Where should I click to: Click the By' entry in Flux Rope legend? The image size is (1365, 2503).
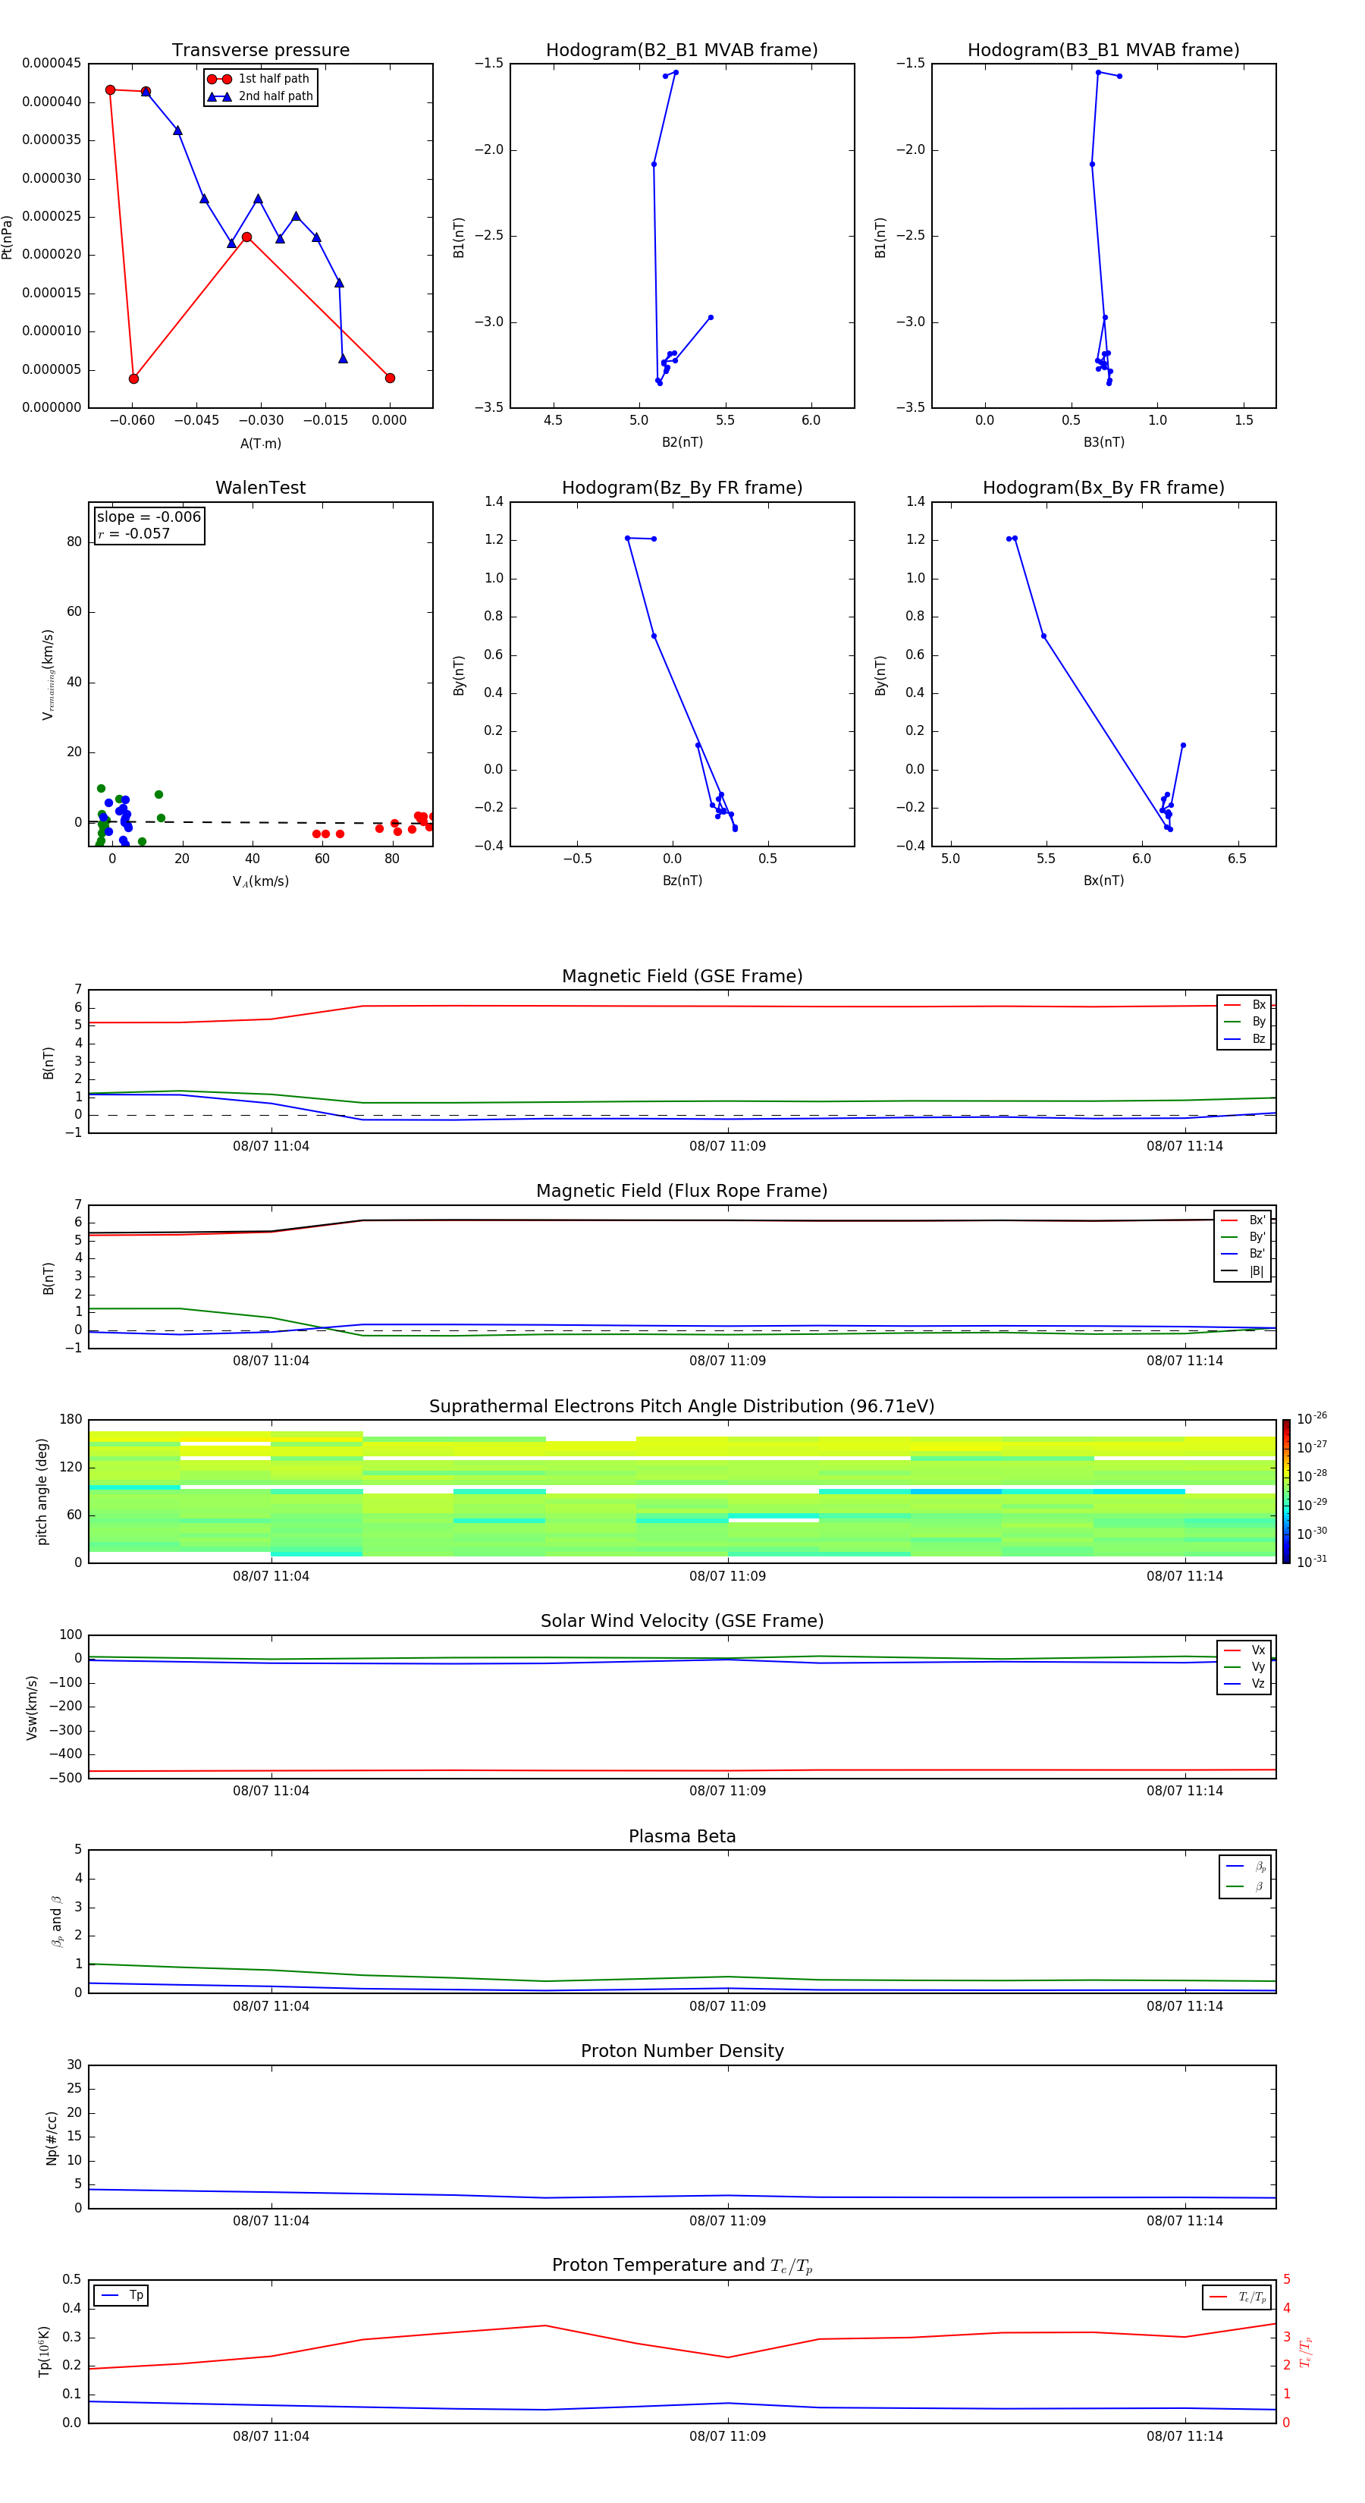1243,1237
